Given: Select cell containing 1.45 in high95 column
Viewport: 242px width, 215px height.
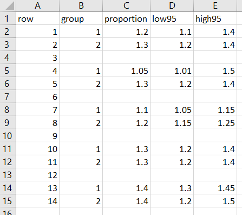Looking at the screenshot, I should point(215,188).
